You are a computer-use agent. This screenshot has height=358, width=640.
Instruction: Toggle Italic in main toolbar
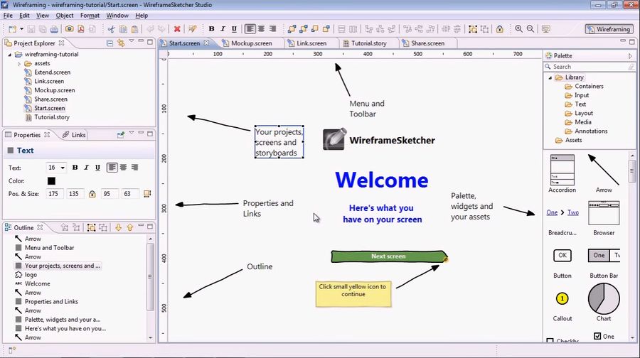pyautogui.click(x=223, y=29)
